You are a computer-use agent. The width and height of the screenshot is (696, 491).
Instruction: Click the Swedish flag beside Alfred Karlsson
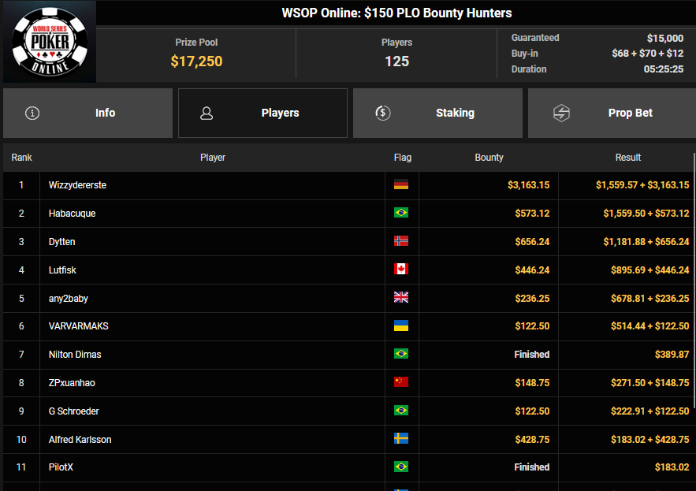coord(401,440)
